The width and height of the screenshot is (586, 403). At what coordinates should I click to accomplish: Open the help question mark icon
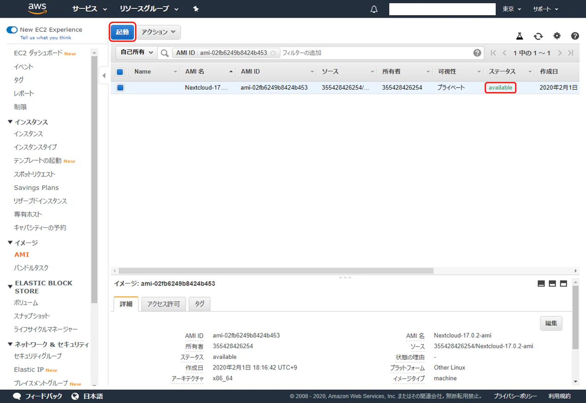point(575,36)
